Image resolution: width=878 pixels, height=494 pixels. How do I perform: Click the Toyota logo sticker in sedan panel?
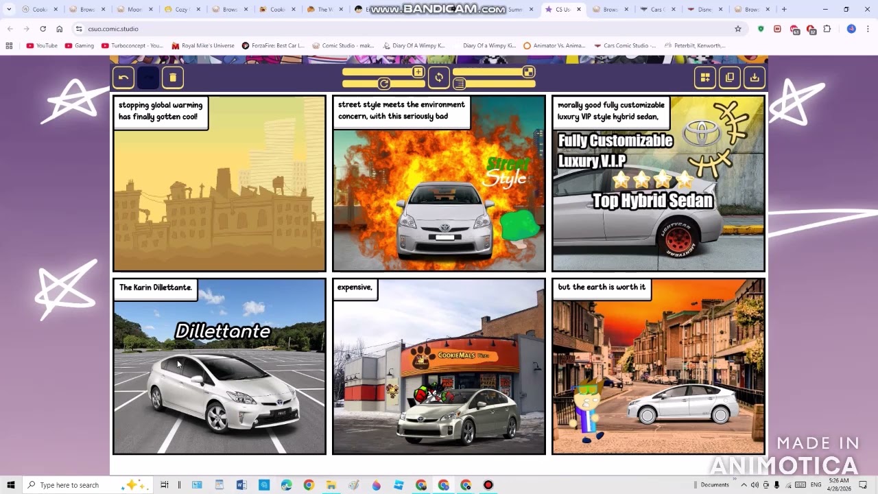[x=701, y=132]
